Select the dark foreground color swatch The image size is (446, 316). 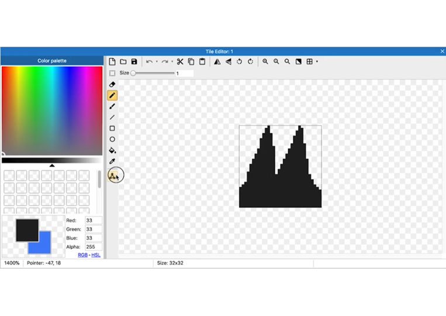click(27, 230)
